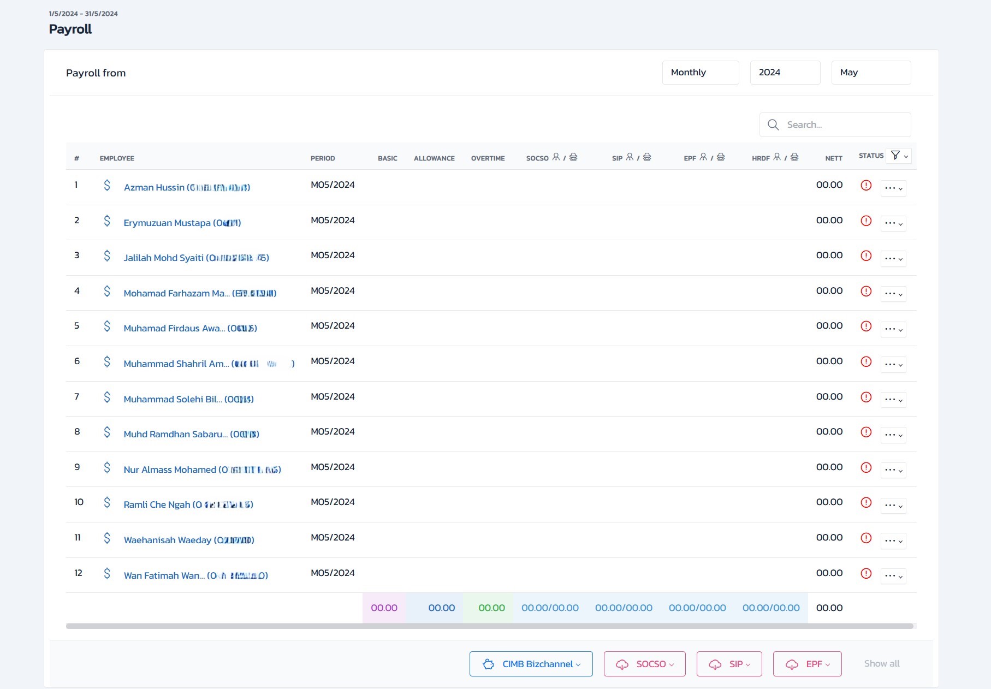Click the red warning status for Erymuzuan Mustapa
The height and width of the screenshot is (689, 991).
[866, 221]
